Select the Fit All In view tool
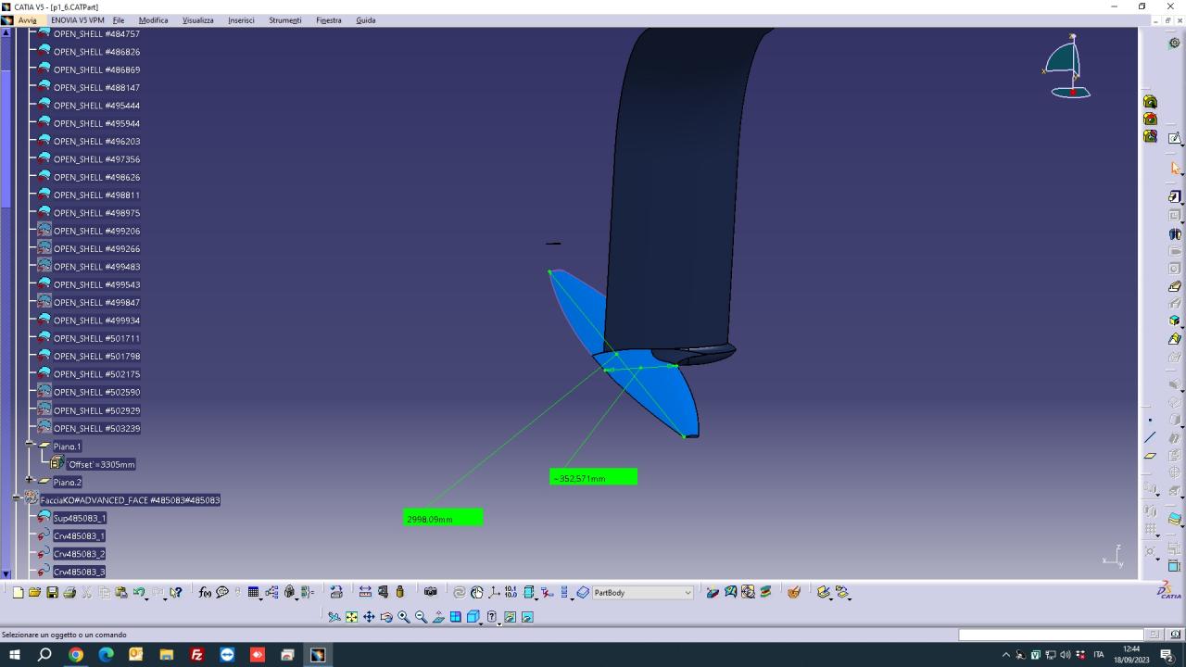This screenshot has height=667, width=1186. 352,617
